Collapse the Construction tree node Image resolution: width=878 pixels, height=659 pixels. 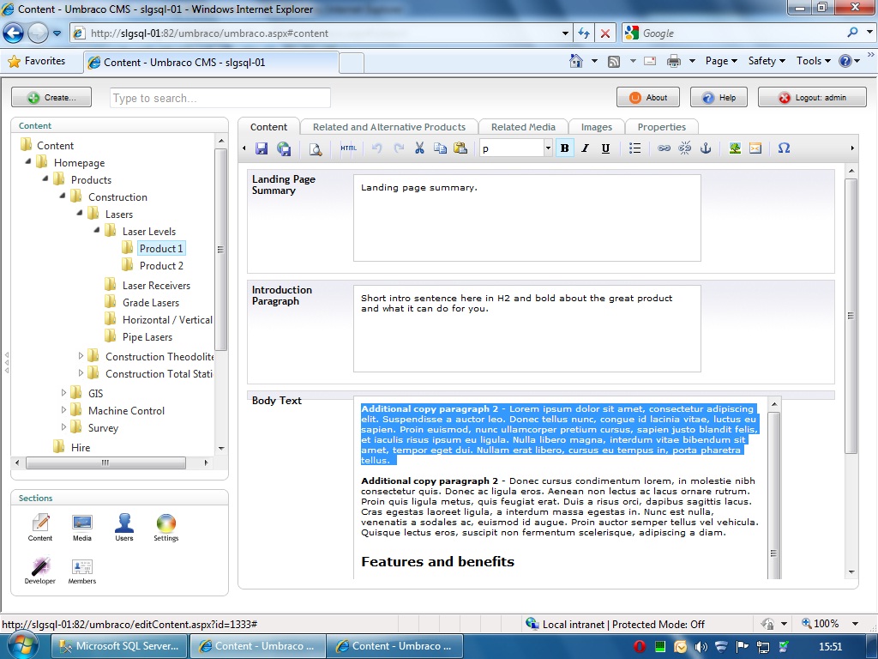pyautogui.click(x=63, y=196)
